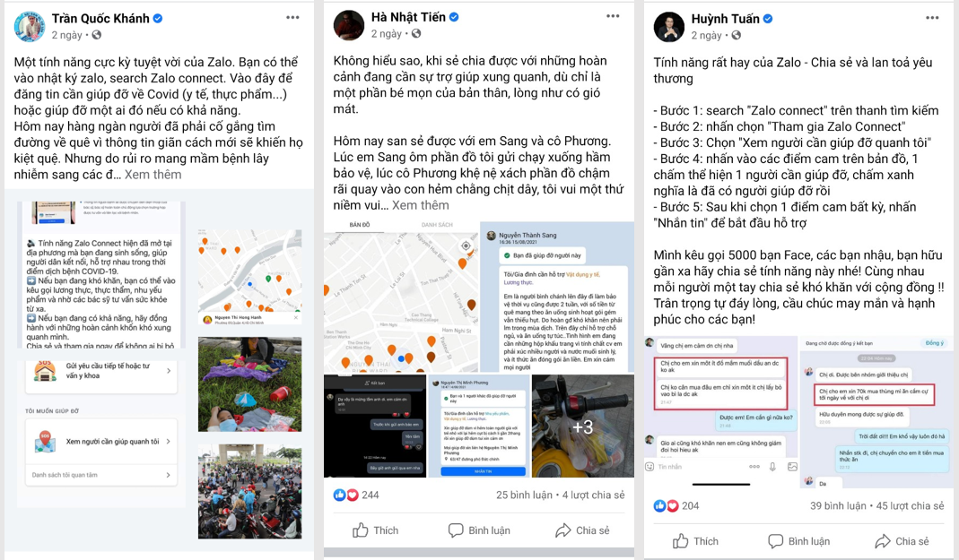959x560 pixels.
Task: Select the DANH SÁCH tab in map screenshot
Action: pyautogui.click(x=437, y=225)
